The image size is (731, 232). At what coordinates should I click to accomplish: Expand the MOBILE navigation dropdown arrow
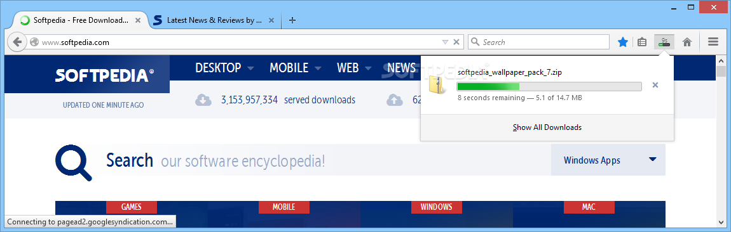coord(318,69)
